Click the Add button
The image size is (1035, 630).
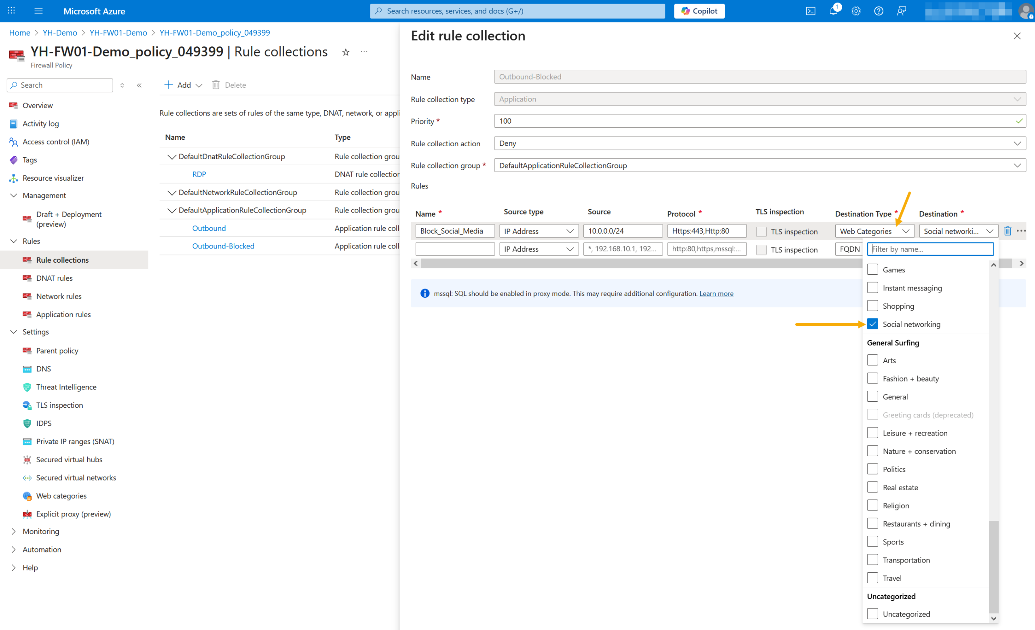[x=183, y=85]
